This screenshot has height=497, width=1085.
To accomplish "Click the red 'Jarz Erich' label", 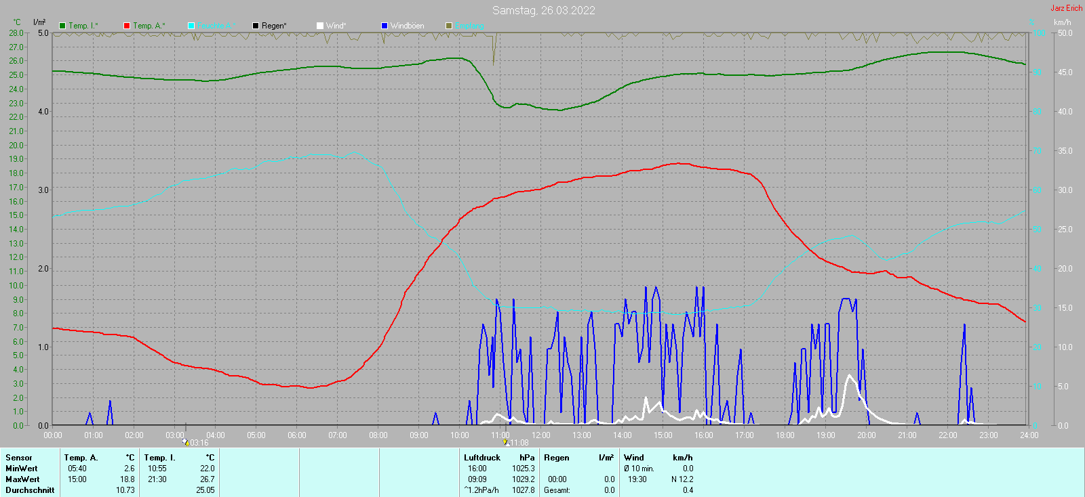I will click(1067, 8).
